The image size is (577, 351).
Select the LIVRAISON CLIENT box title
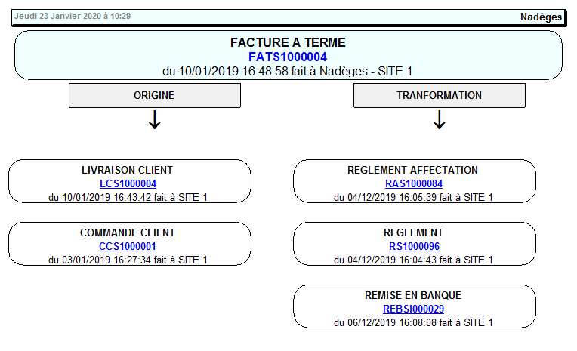tap(128, 171)
